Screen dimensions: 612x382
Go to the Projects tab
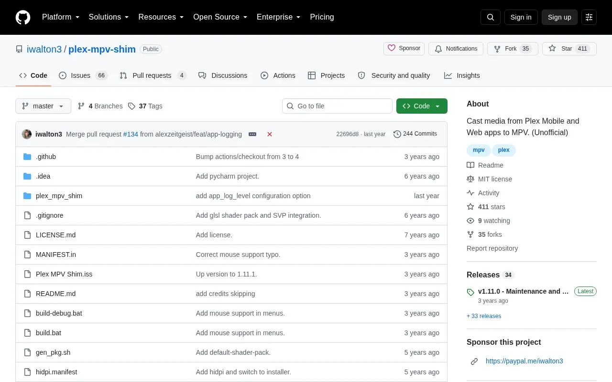coord(326,75)
